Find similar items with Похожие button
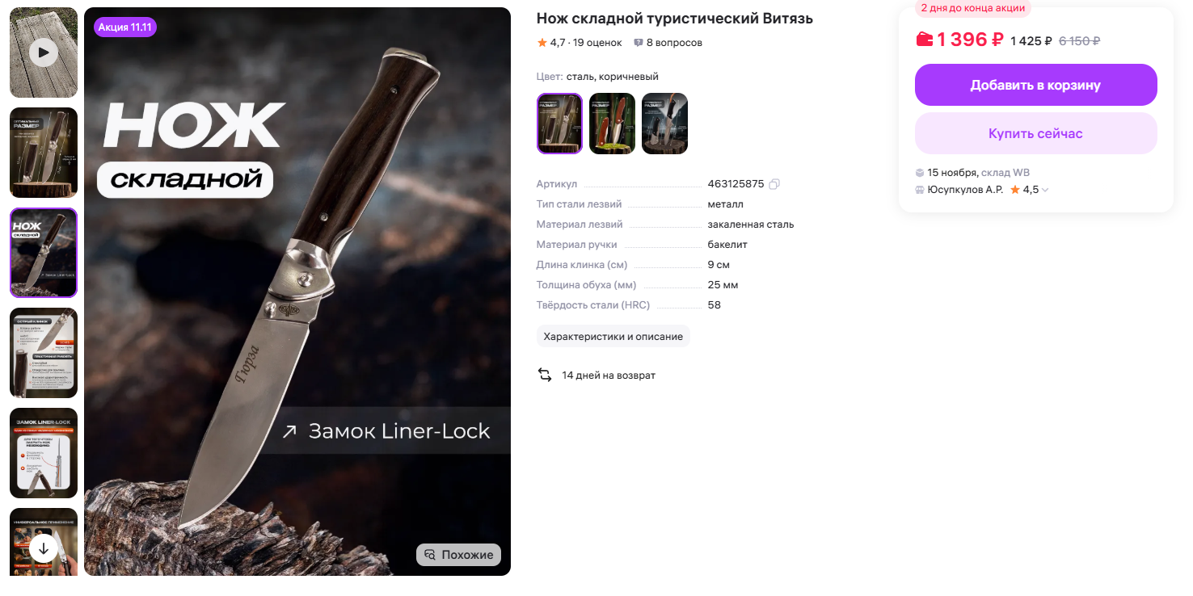The image size is (1193, 596). pyautogui.click(x=459, y=555)
